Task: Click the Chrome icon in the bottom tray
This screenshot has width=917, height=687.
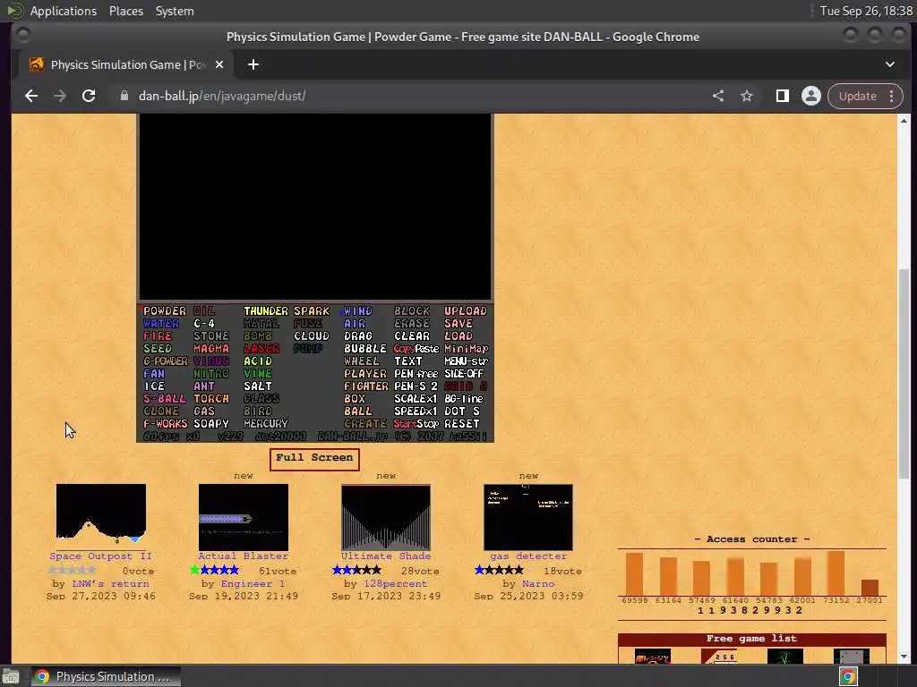Action: pos(848,676)
